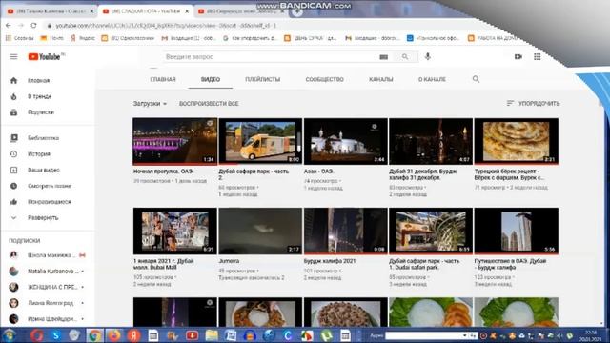Go back in the browser

coord(9,26)
